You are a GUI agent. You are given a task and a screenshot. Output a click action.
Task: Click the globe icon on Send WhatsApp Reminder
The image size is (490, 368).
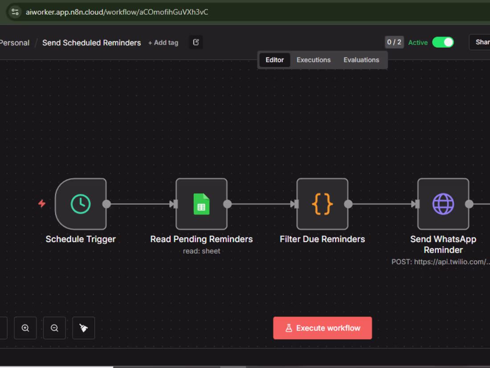(443, 204)
